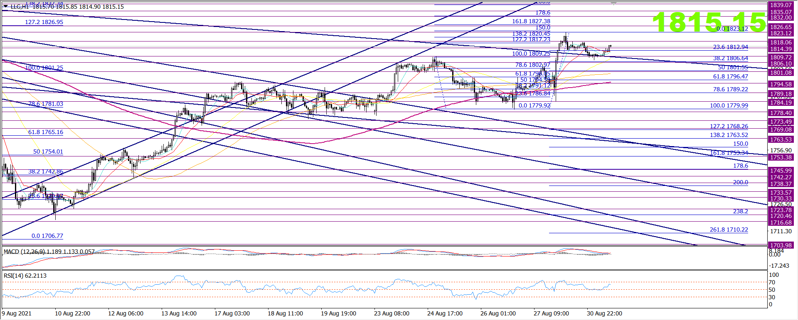Click the 127.2 1768.26 extension label
Image resolution: width=798 pixels, height=320 pixels.
tap(729, 126)
